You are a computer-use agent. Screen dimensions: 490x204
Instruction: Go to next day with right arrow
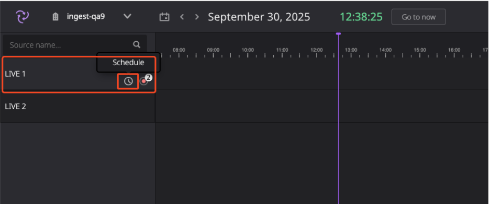pyautogui.click(x=196, y=17)
